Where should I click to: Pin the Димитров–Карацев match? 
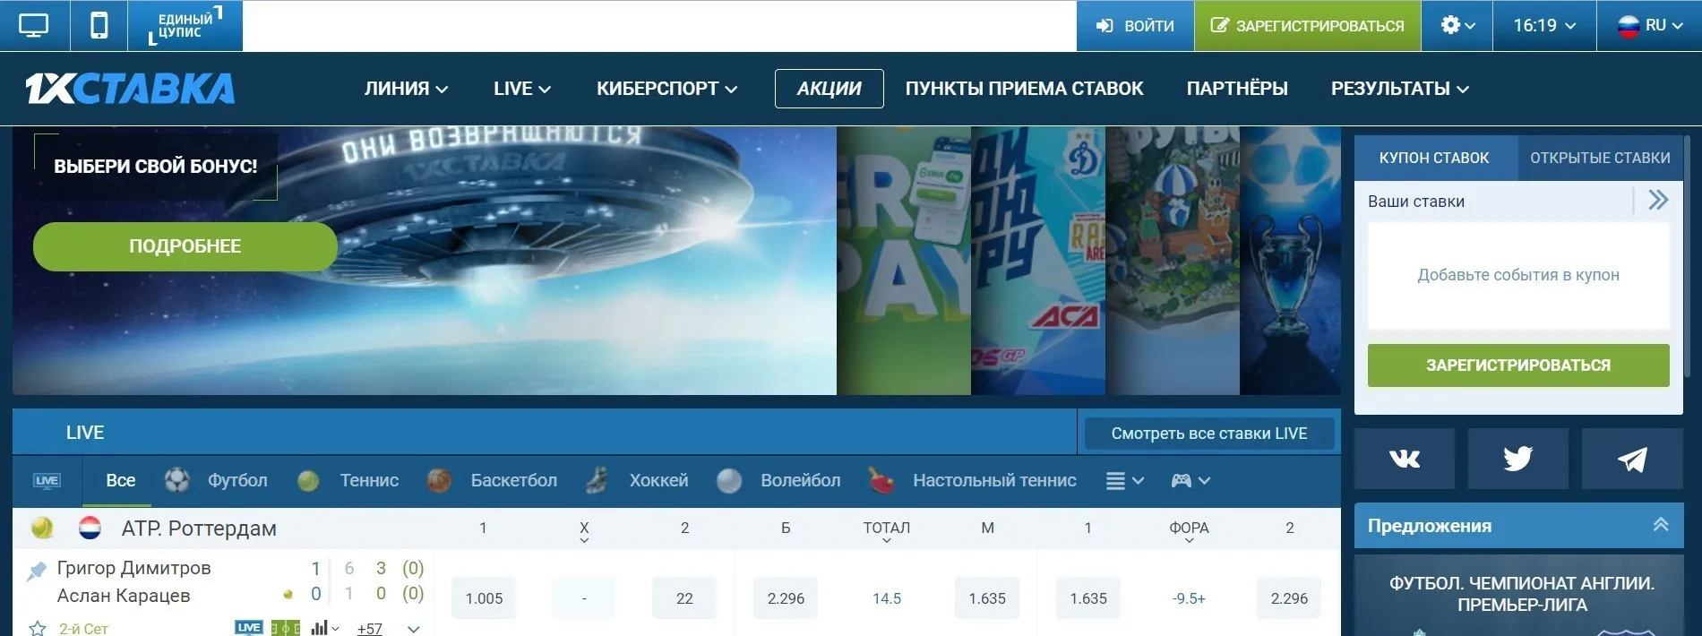coord(37,571)
